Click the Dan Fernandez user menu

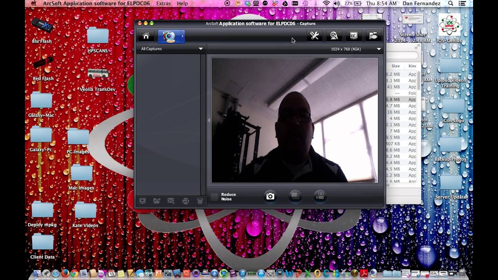422,3
